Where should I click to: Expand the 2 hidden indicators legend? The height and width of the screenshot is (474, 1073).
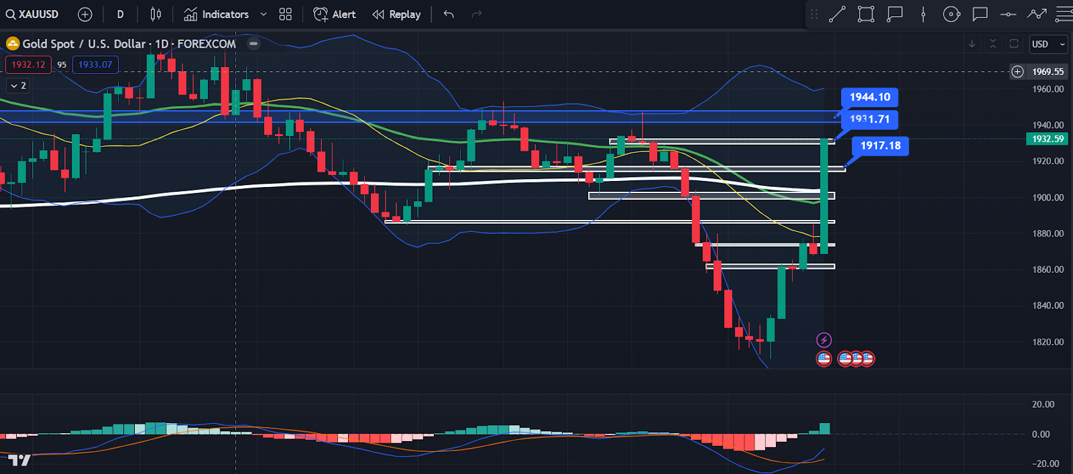[x=18, y=86]
